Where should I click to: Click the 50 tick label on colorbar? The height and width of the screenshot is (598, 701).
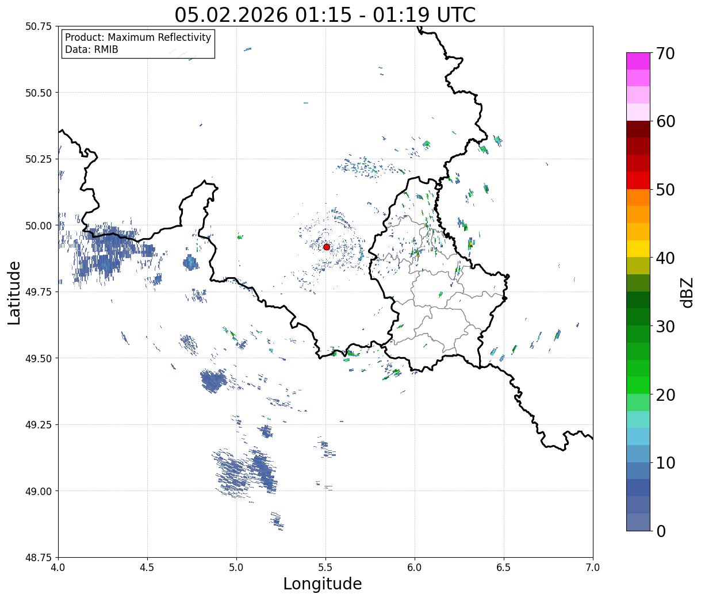point(665,190)
